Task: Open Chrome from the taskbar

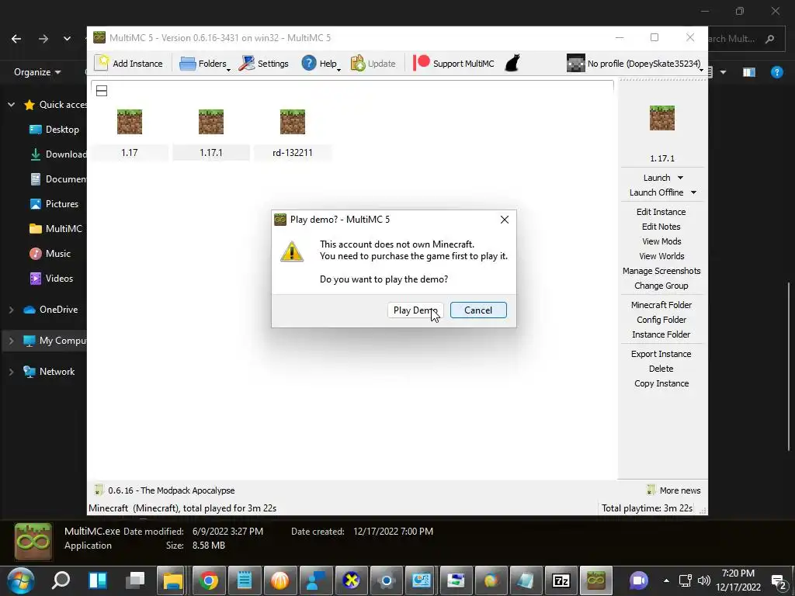Action: tap(208, 580)
